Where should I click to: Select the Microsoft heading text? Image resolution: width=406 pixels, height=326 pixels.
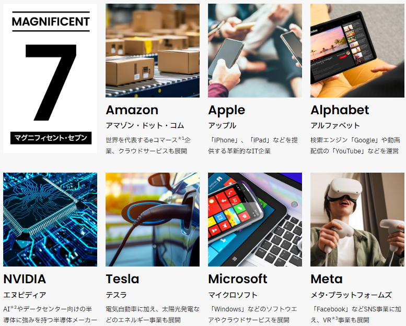238,279
